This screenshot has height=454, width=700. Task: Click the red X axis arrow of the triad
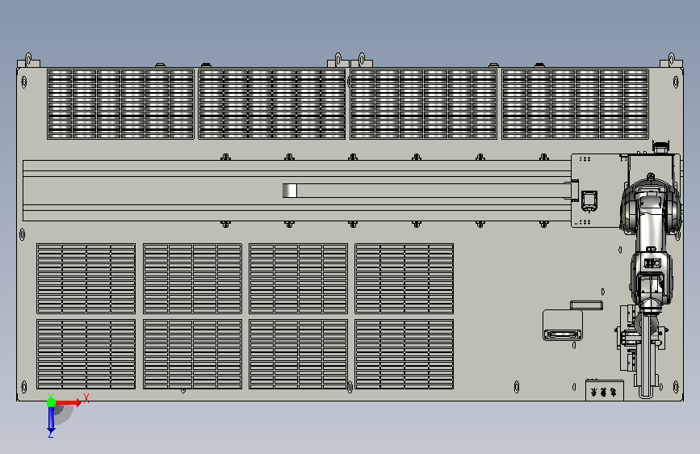69,402
